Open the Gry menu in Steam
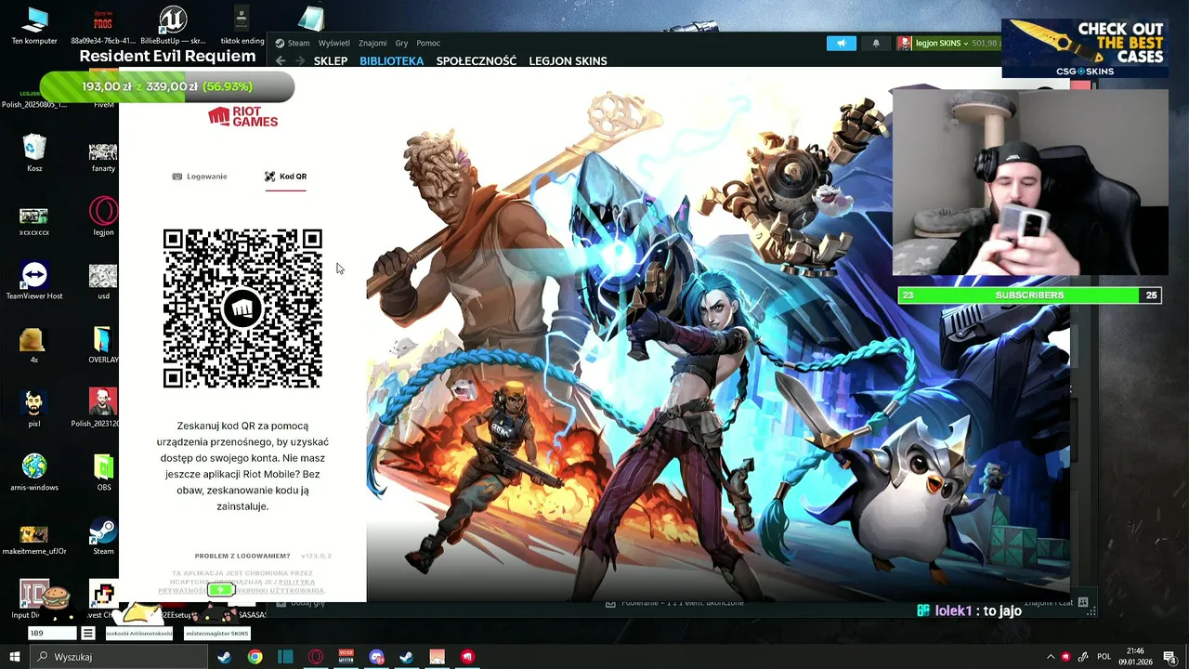 pos(401,43)
